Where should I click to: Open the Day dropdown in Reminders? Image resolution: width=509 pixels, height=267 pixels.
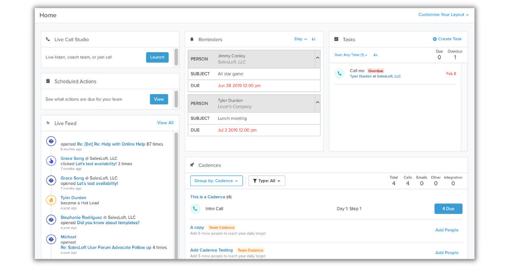[x=301, y=39]
